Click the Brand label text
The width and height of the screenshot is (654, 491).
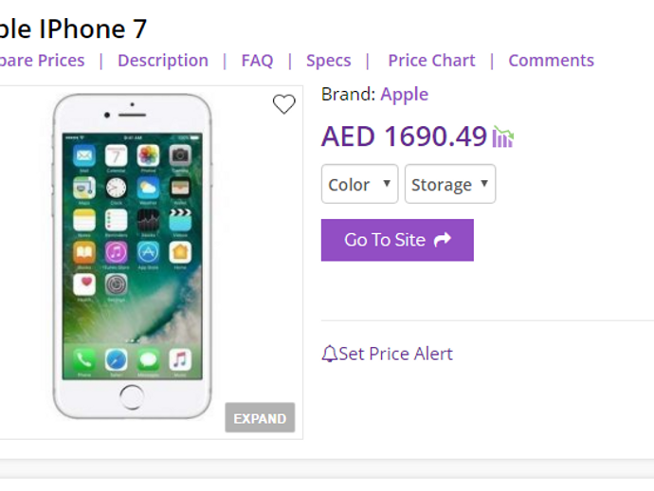[348, 94]
